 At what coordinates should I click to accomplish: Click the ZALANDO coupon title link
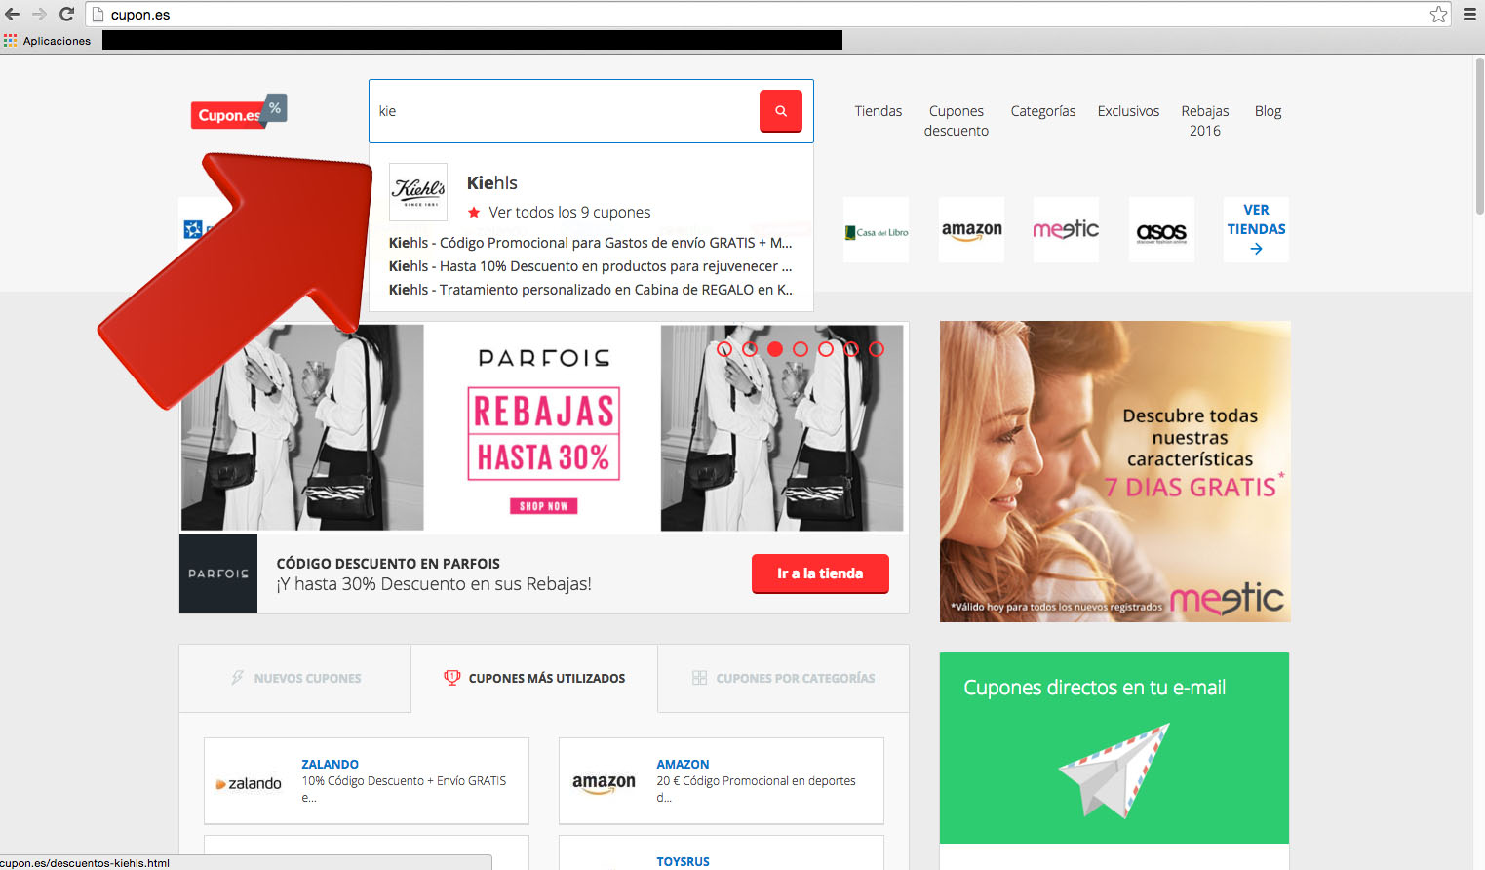(330, 764)
